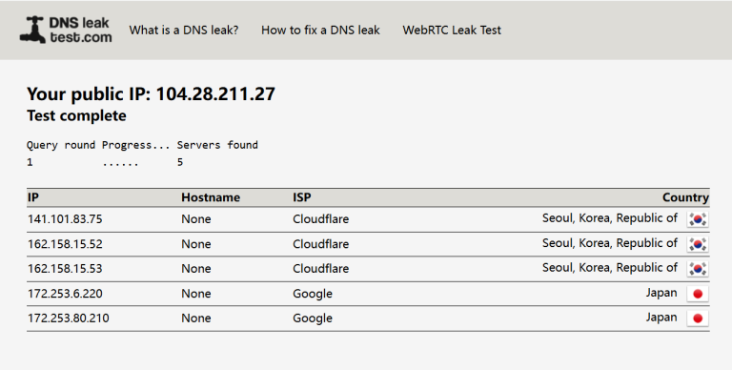Click the DNS leak test.com site title

tap(81, 30)
